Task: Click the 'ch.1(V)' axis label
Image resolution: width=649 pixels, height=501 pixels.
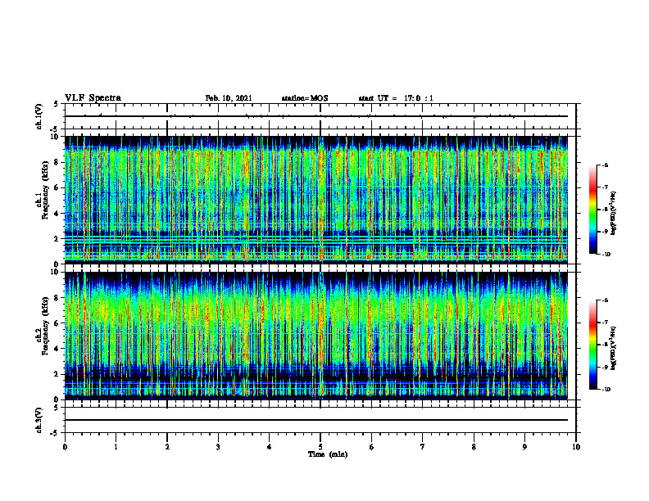Action: [39, 116]
